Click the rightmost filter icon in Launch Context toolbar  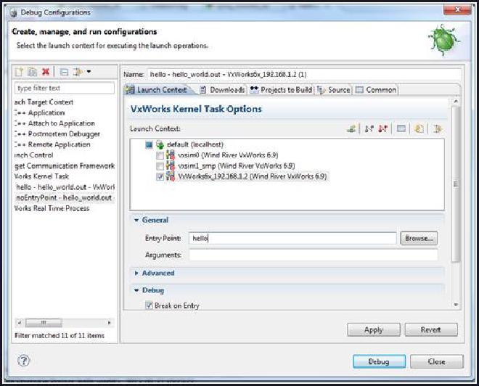coord(438,128)
